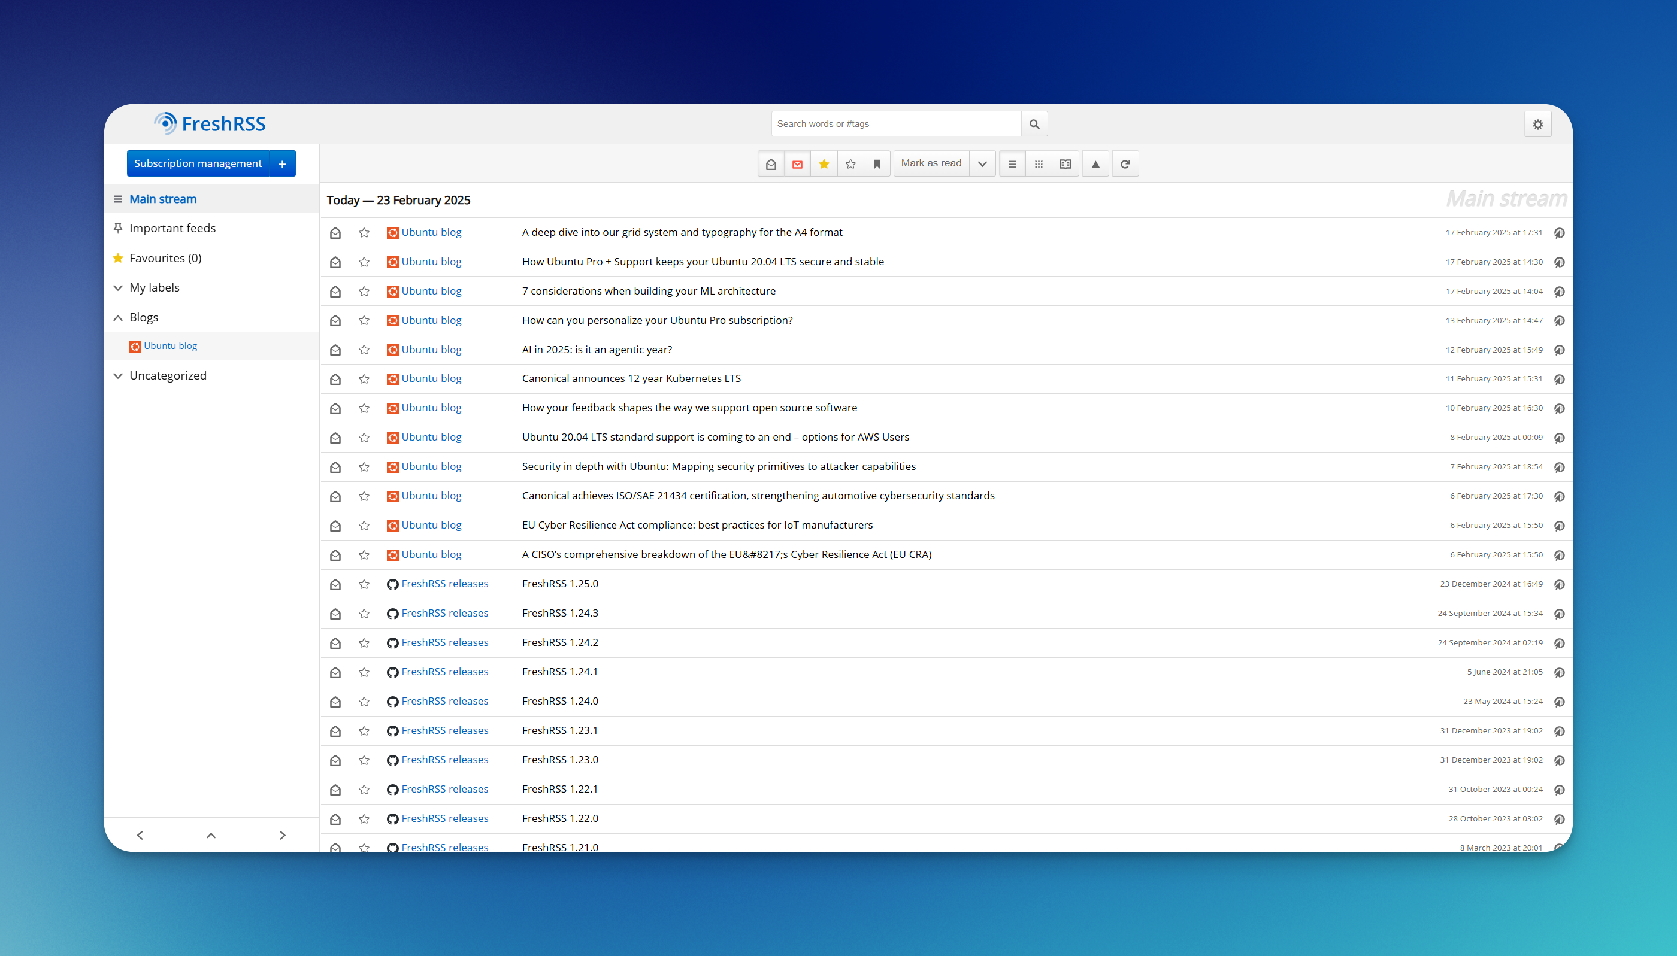Focus the search words or tags field

(895, 124)
